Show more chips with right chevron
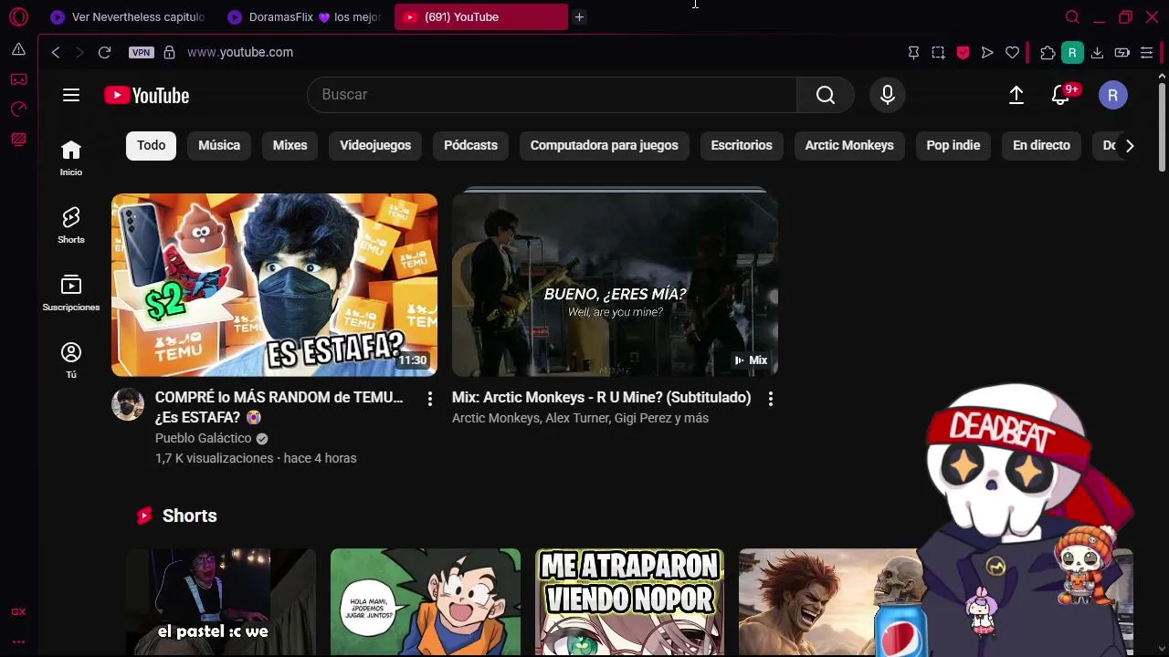This screenshot has height=657, width=1169. [x=1130, y=146]
